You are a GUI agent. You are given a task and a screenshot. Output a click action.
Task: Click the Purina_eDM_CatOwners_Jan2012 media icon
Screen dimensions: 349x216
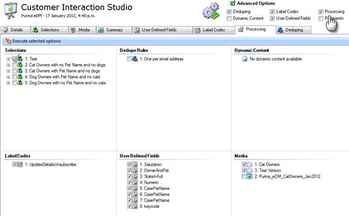click(250, 177)
